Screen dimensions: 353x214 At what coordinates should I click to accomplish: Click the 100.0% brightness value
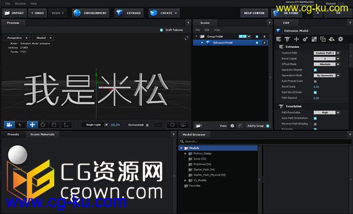point(115,125)
